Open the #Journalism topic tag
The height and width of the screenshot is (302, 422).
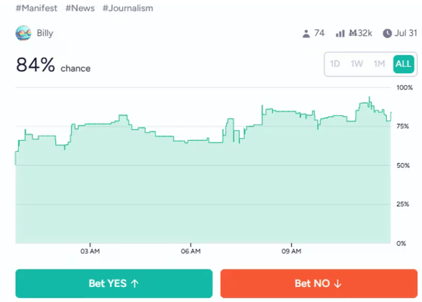128,8
